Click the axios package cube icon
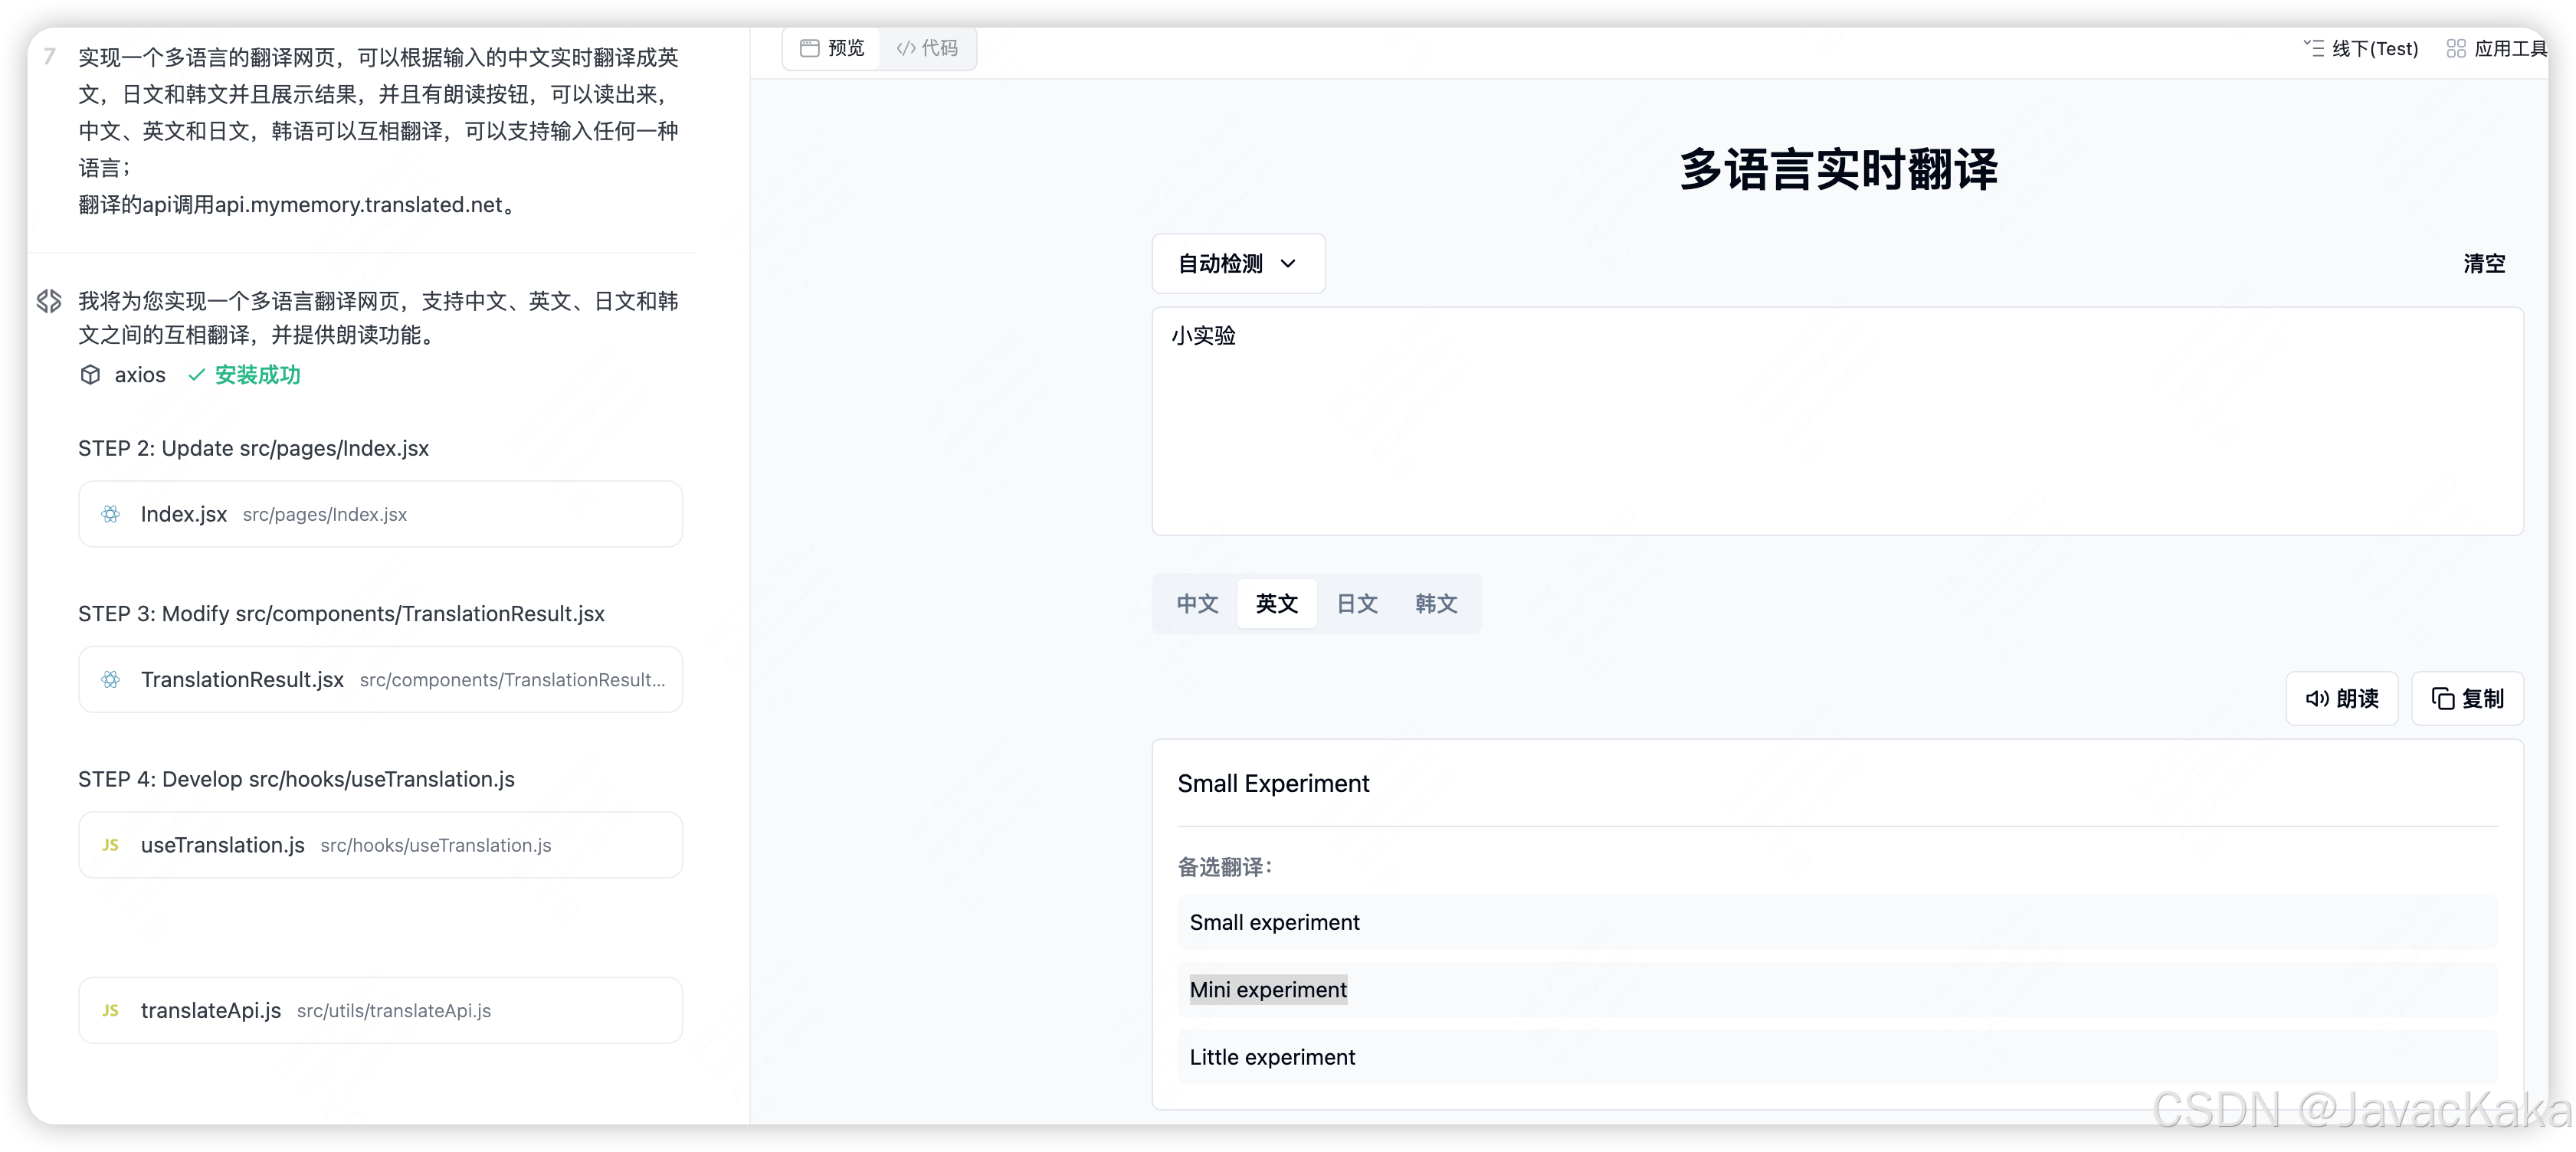This screenshot has width=2576, height=1152. (x=90, y=375)
